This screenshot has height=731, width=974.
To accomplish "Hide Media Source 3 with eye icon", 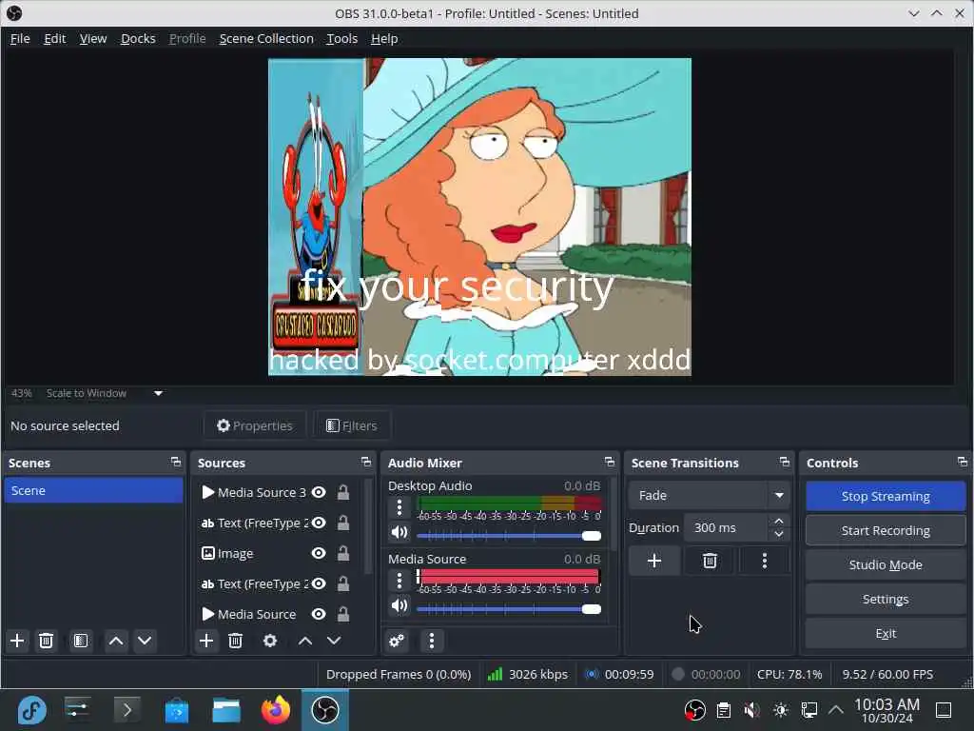I will (319, 492).
